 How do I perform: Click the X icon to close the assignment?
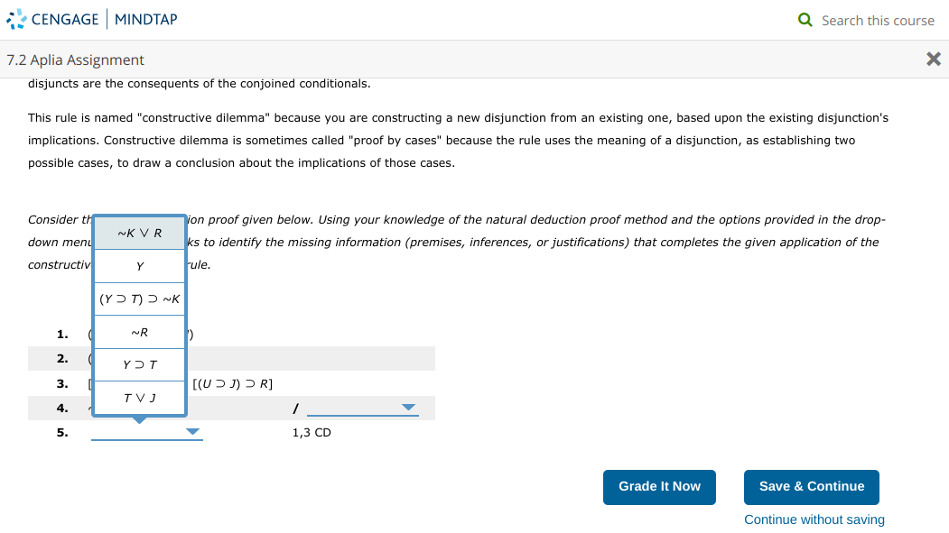933,59
